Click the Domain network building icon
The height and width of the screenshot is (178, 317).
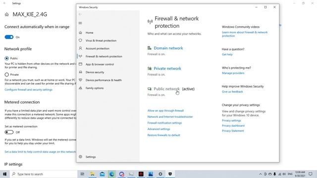(x=150, y=48)
